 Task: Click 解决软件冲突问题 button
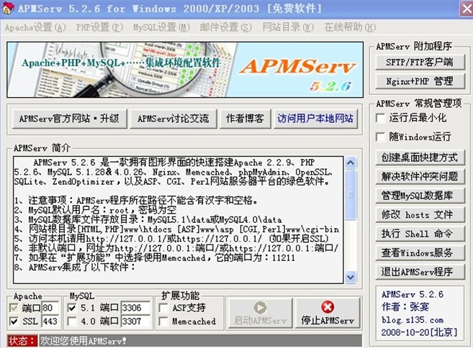(x=420, y=177)
